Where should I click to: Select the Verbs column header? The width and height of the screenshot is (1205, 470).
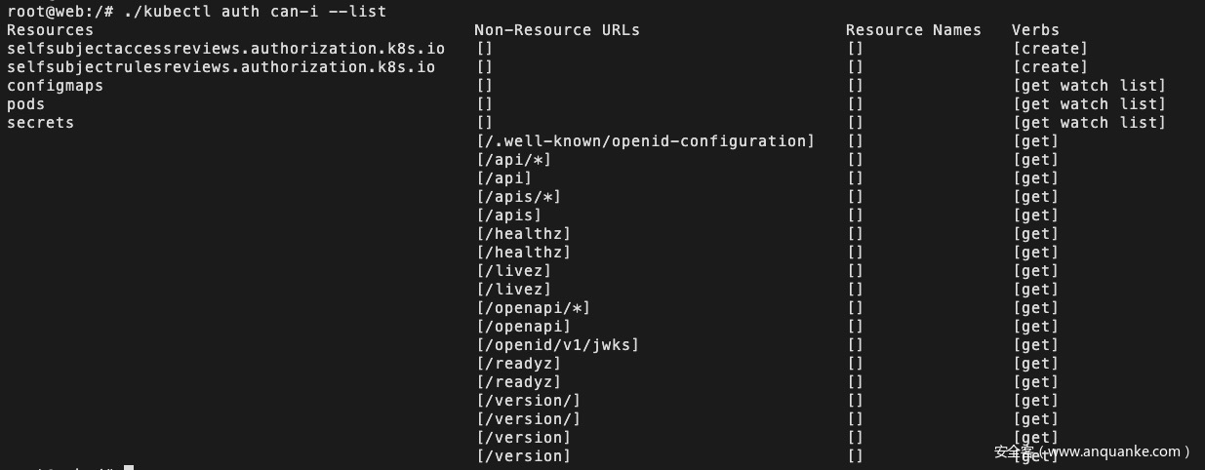[x=1035, y=30]
